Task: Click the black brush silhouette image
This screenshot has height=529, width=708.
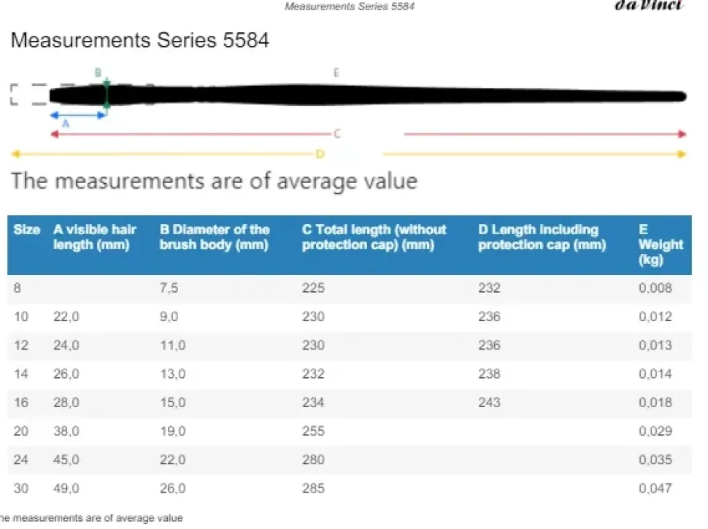Action: click(x=394, y=96)
